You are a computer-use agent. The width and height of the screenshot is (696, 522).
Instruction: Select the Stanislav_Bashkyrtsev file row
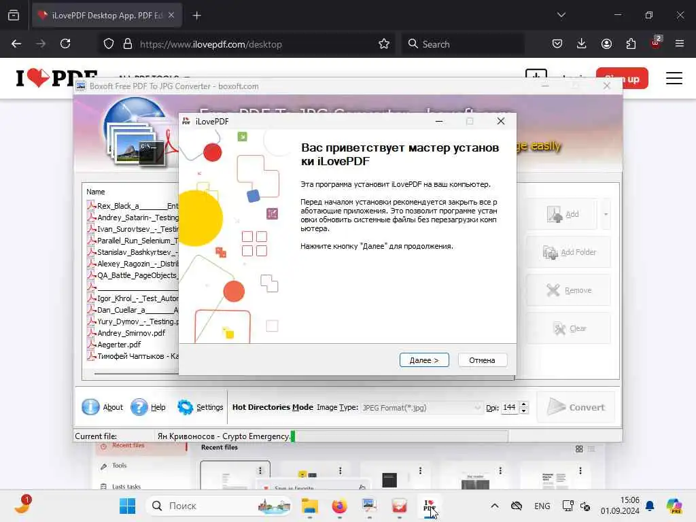[x=133, y=252]
